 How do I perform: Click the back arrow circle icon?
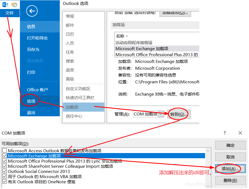(x=32, y=11)
